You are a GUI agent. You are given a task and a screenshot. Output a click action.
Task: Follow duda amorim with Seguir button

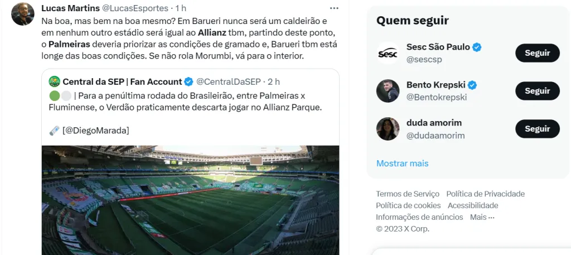[537, 129]
